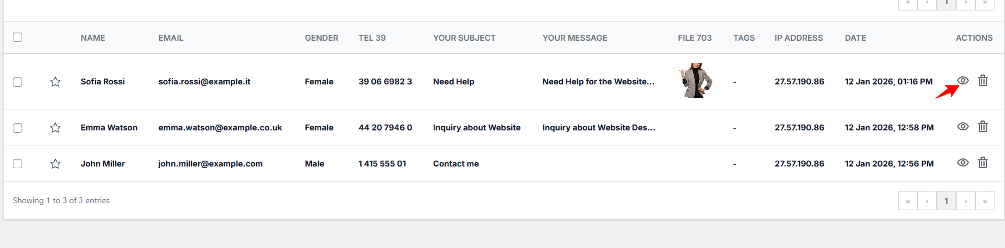Go to page 1 in bottom pagination

point(946,201)
